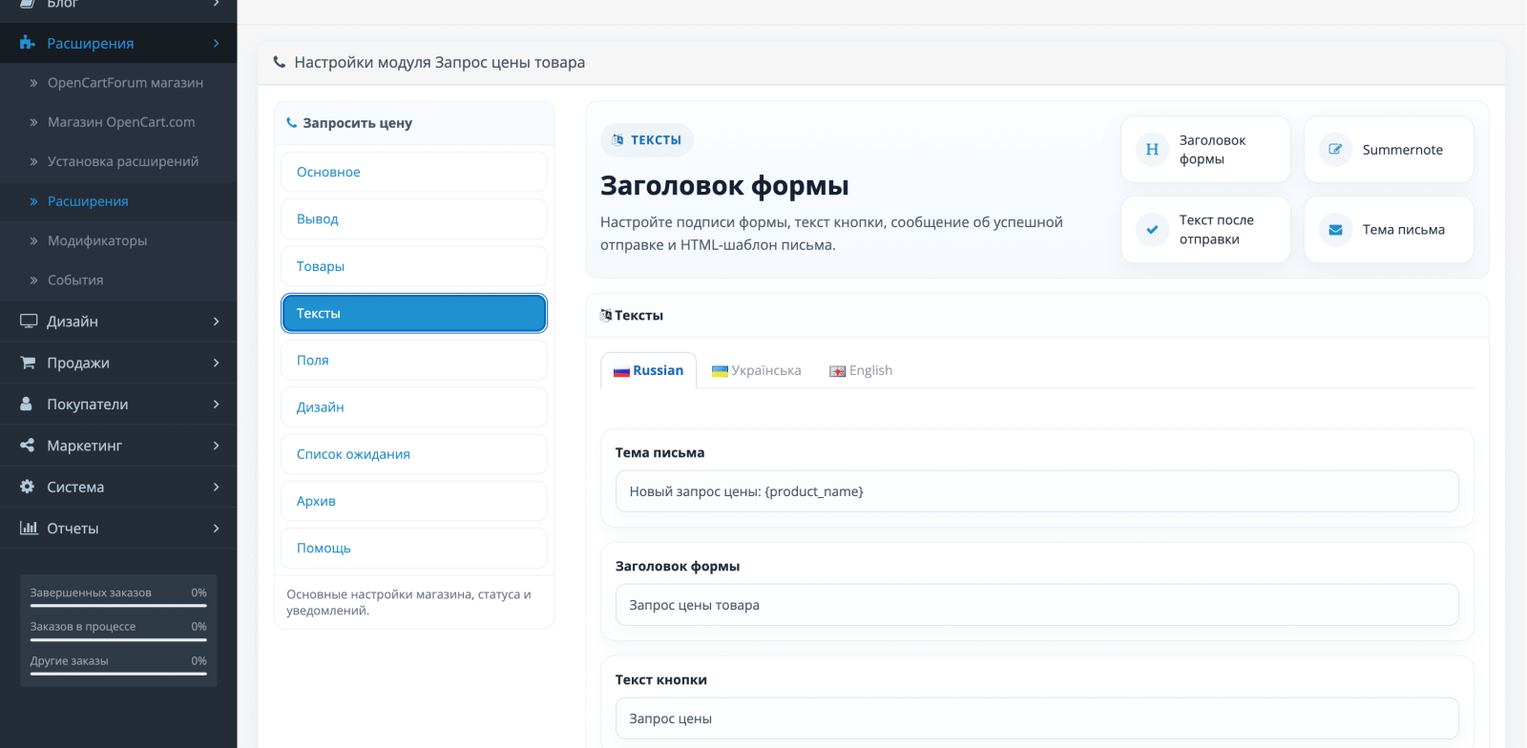Screen dimensions: 1527x748
Task: Open the Основное settings section
Action: [414, 172]
